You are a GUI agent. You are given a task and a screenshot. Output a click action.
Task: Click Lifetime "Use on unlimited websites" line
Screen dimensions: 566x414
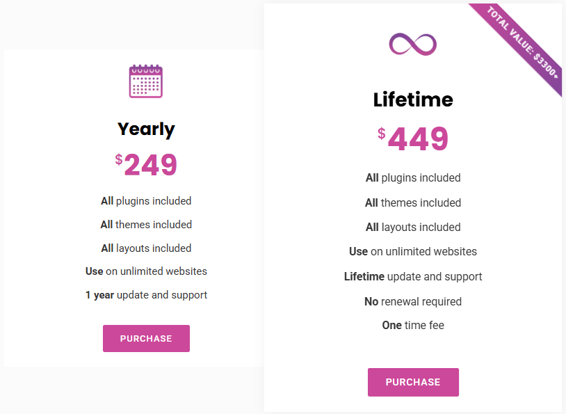tap(413, 252)
